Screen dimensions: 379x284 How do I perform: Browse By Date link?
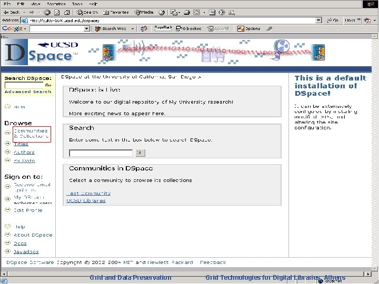click(x=24, y=160)
